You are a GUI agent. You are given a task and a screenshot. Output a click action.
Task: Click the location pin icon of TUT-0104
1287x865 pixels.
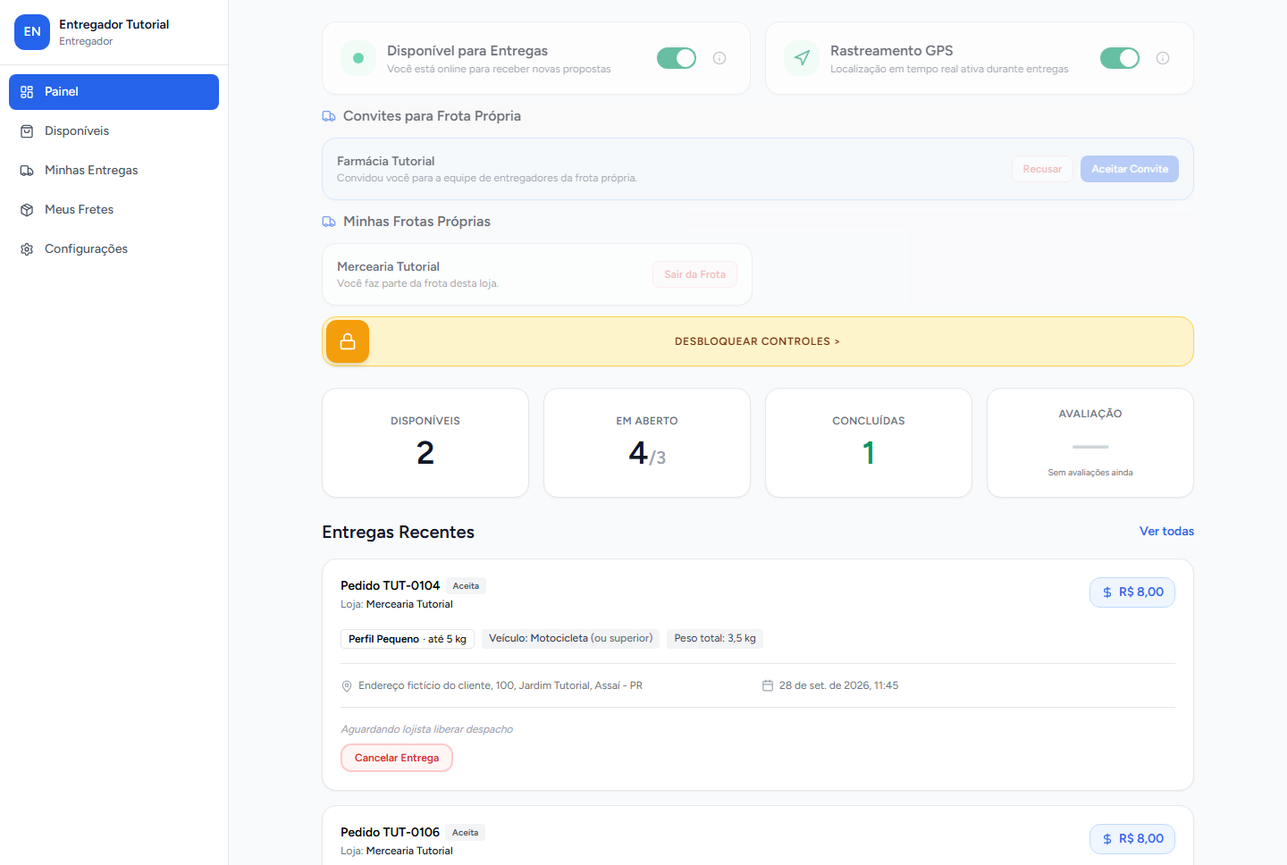point(347,686)
